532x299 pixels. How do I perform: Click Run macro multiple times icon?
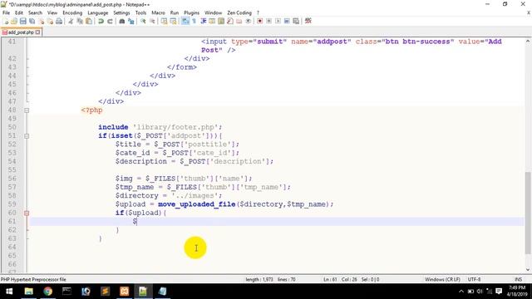[x=287, y=21]
